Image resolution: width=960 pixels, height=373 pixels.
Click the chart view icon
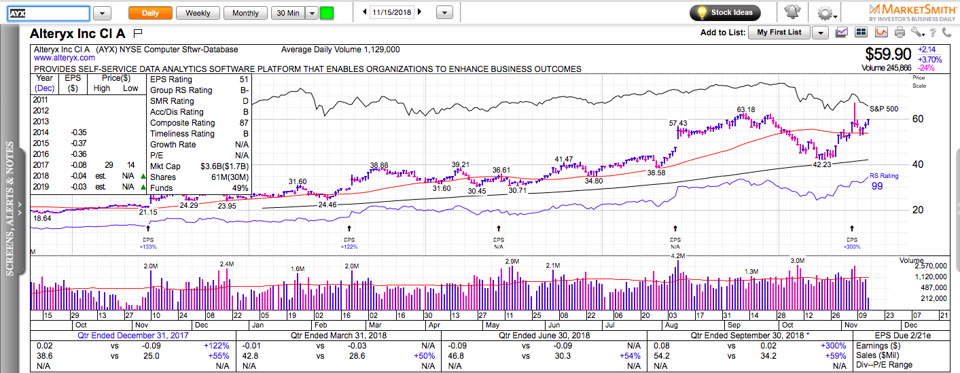pos(842,32)
